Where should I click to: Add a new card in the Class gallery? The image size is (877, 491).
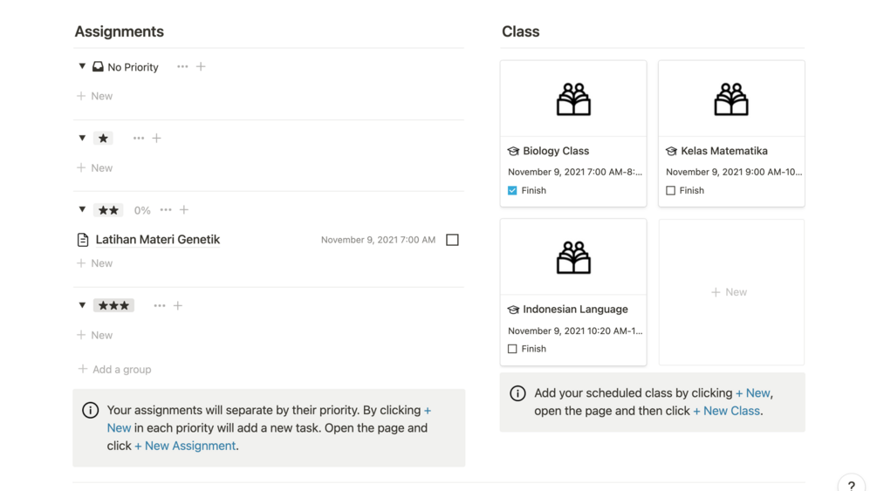pyautogui.click(x=730, y=292)
